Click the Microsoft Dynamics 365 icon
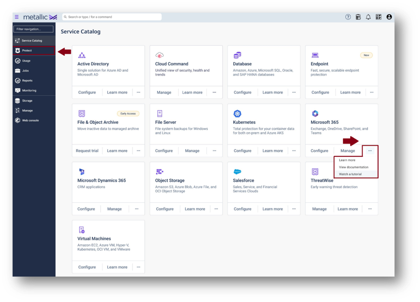 tap(82, 172)
